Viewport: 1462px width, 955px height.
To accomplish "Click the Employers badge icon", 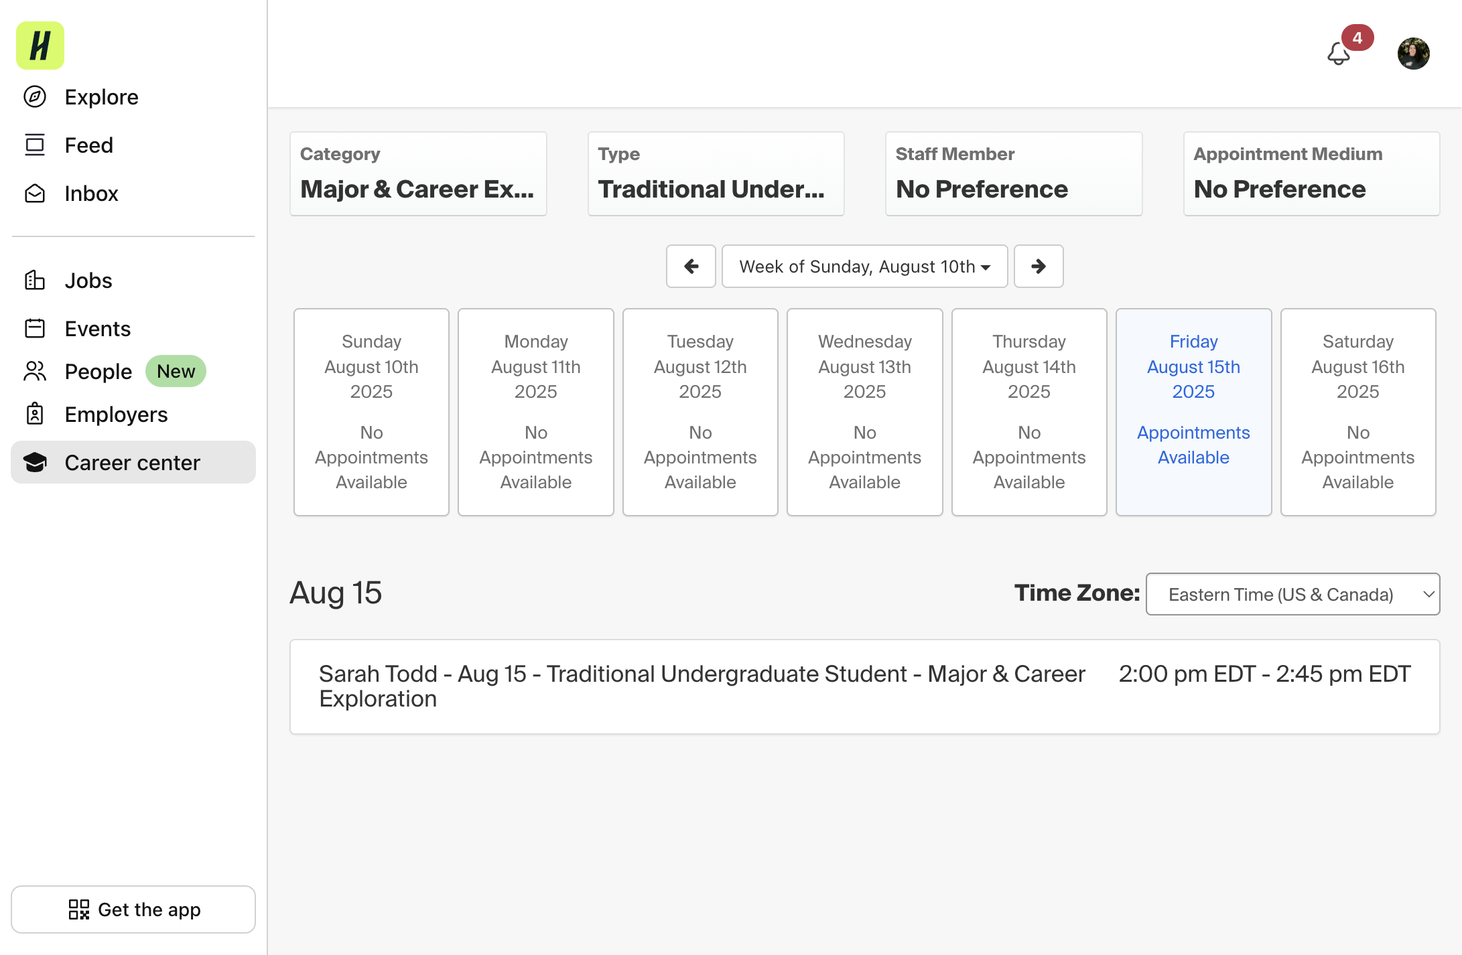I will [x=35, y=415].
